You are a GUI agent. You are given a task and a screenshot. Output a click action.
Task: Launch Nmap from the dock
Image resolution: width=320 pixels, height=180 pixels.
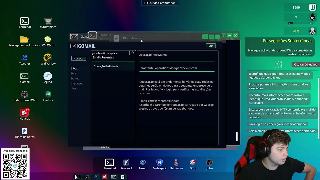tap(143, 164)
